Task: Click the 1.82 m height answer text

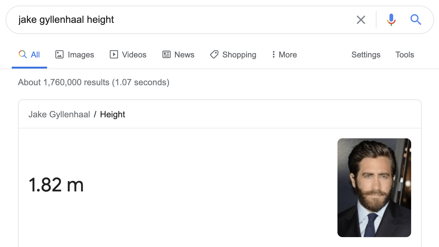Action: tap(56, 185)
